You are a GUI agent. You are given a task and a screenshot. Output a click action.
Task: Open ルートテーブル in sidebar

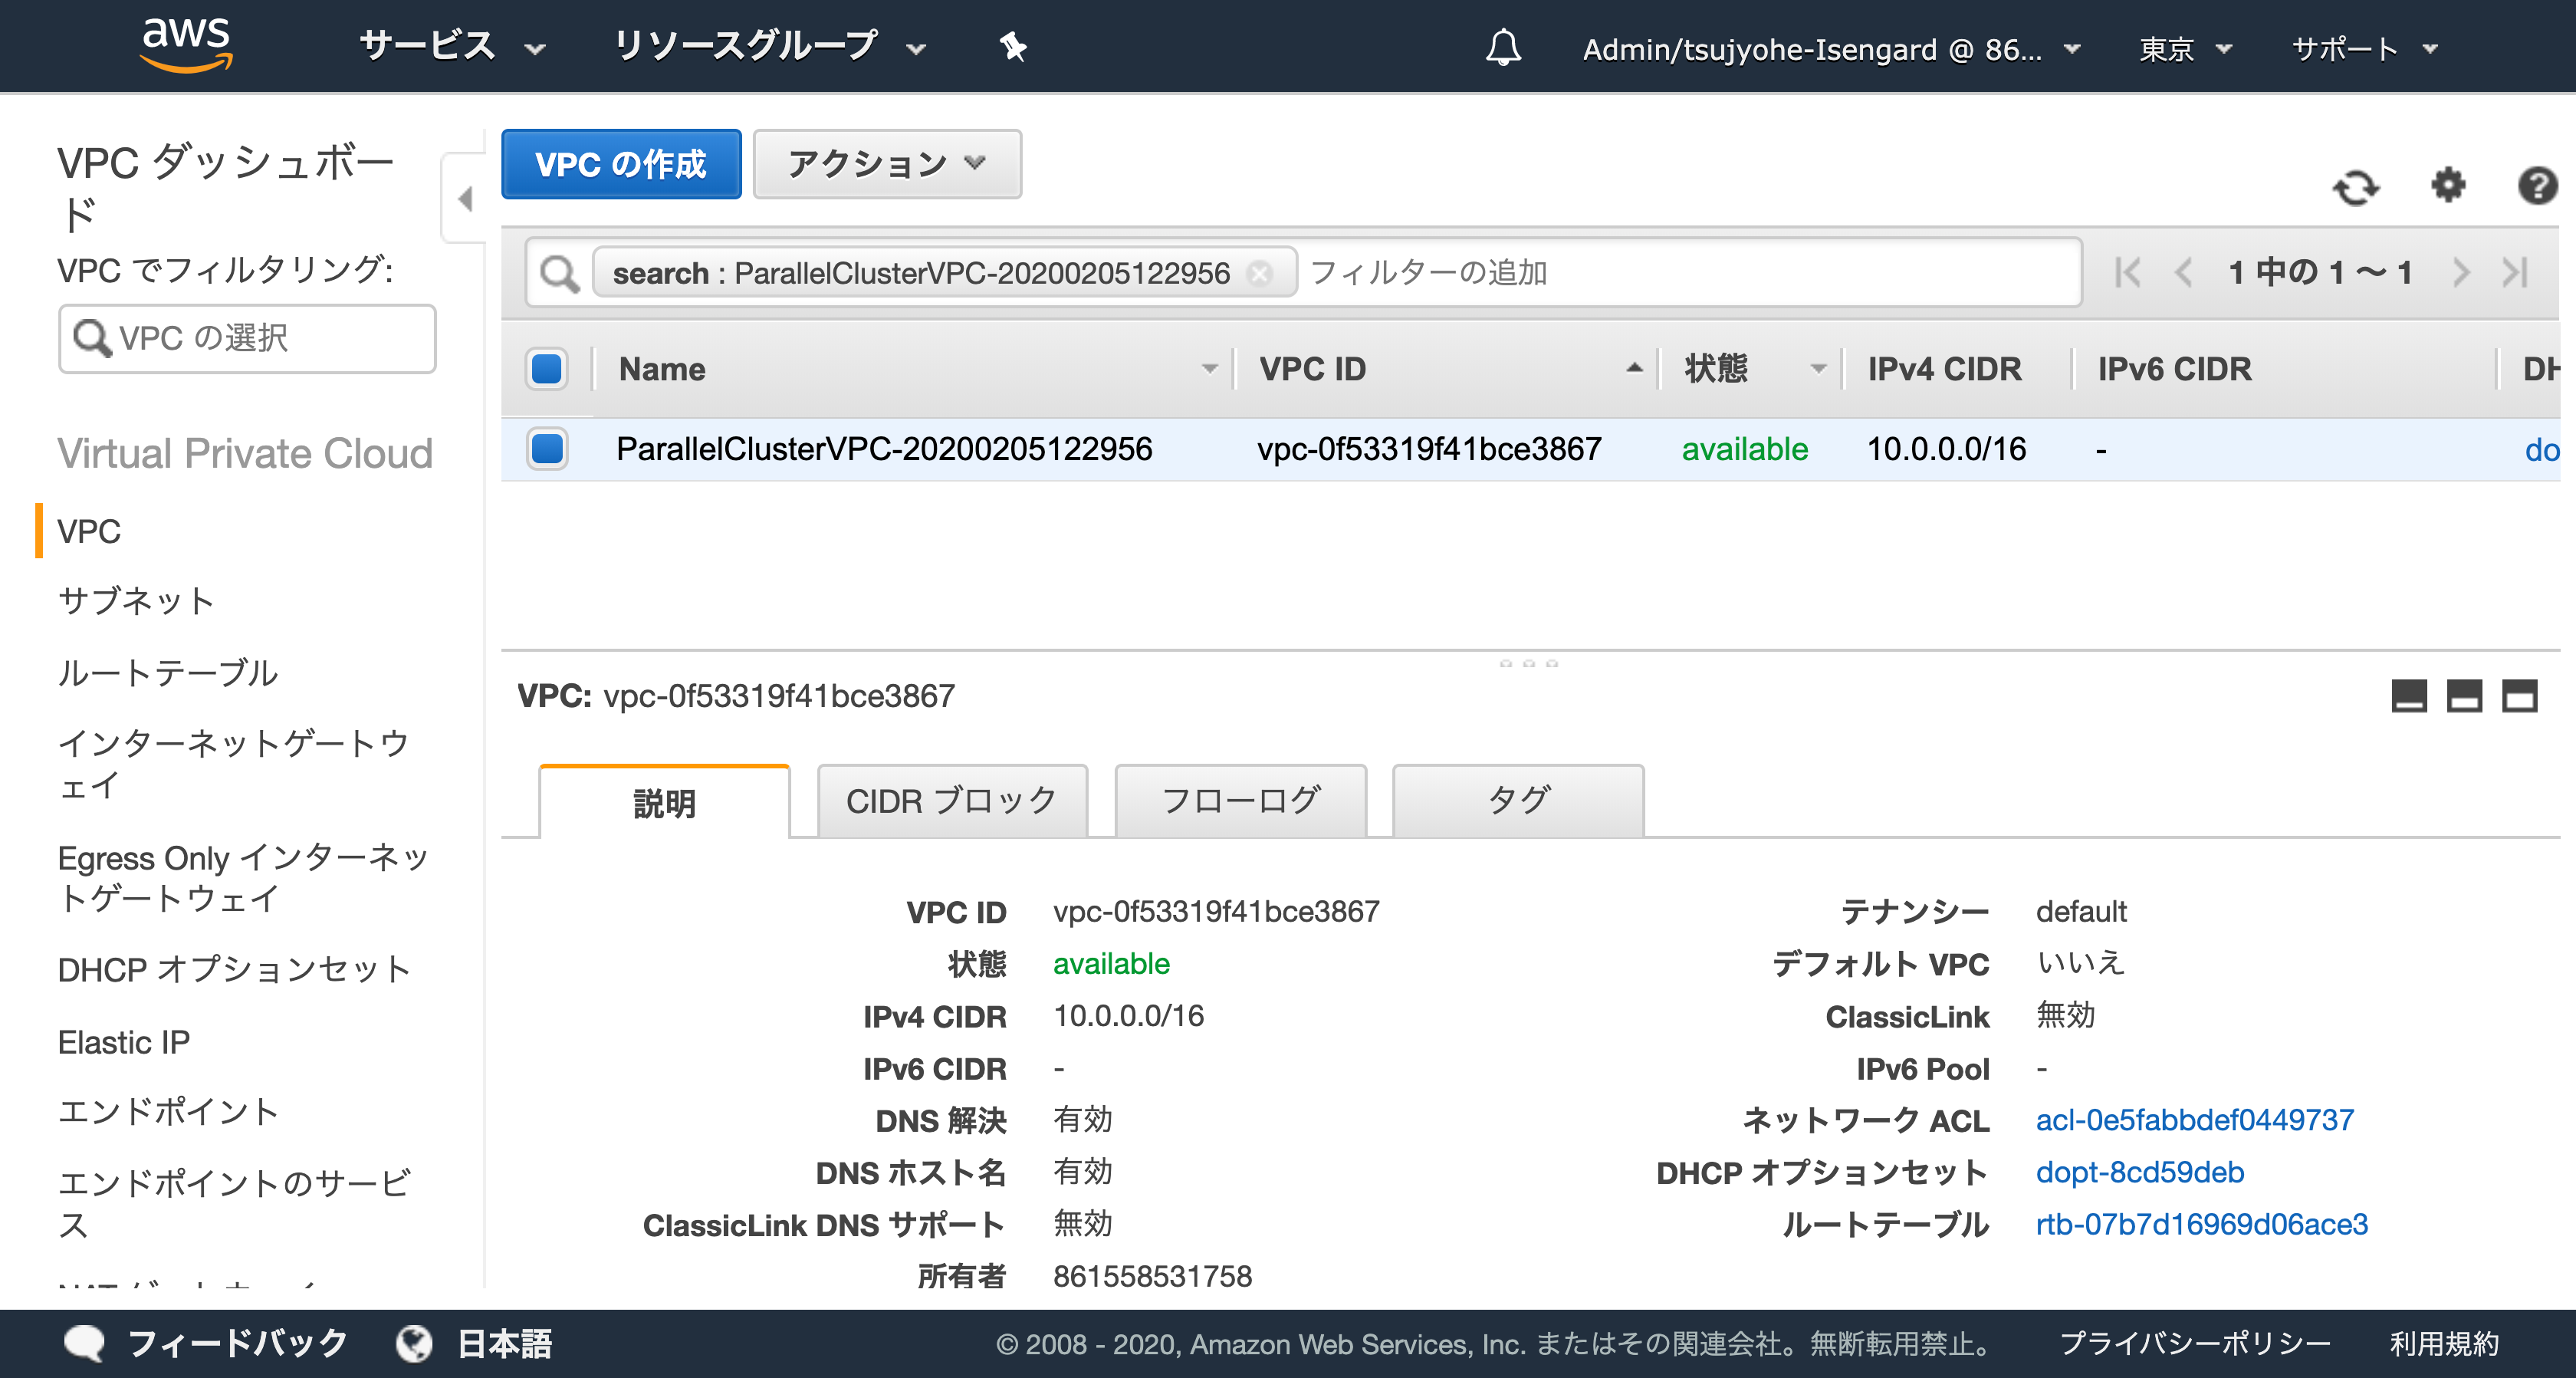[168, 673]
